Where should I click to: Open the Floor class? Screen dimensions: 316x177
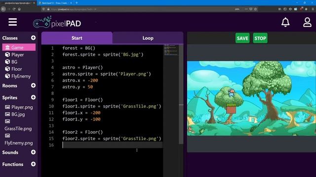coord(16,69)
